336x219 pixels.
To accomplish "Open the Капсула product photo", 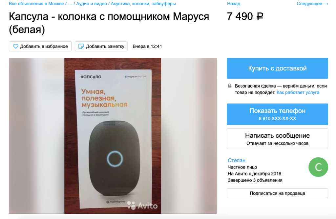I will (113, 135).
